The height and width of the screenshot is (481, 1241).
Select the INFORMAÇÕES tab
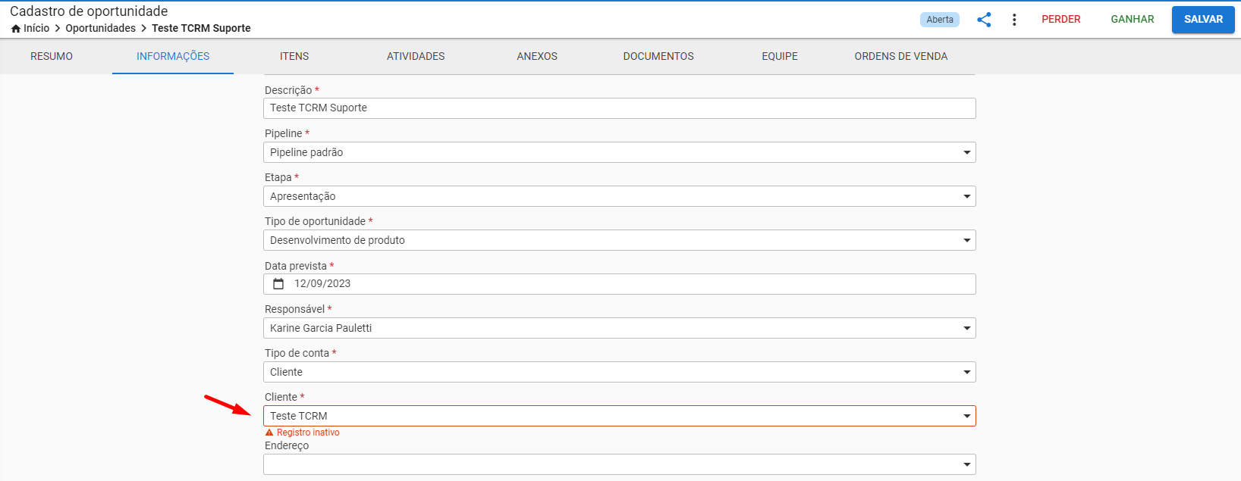(x=173, y=56)
